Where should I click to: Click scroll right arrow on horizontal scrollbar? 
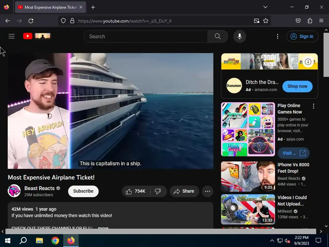pyautogui.click(x=321, y=231)
